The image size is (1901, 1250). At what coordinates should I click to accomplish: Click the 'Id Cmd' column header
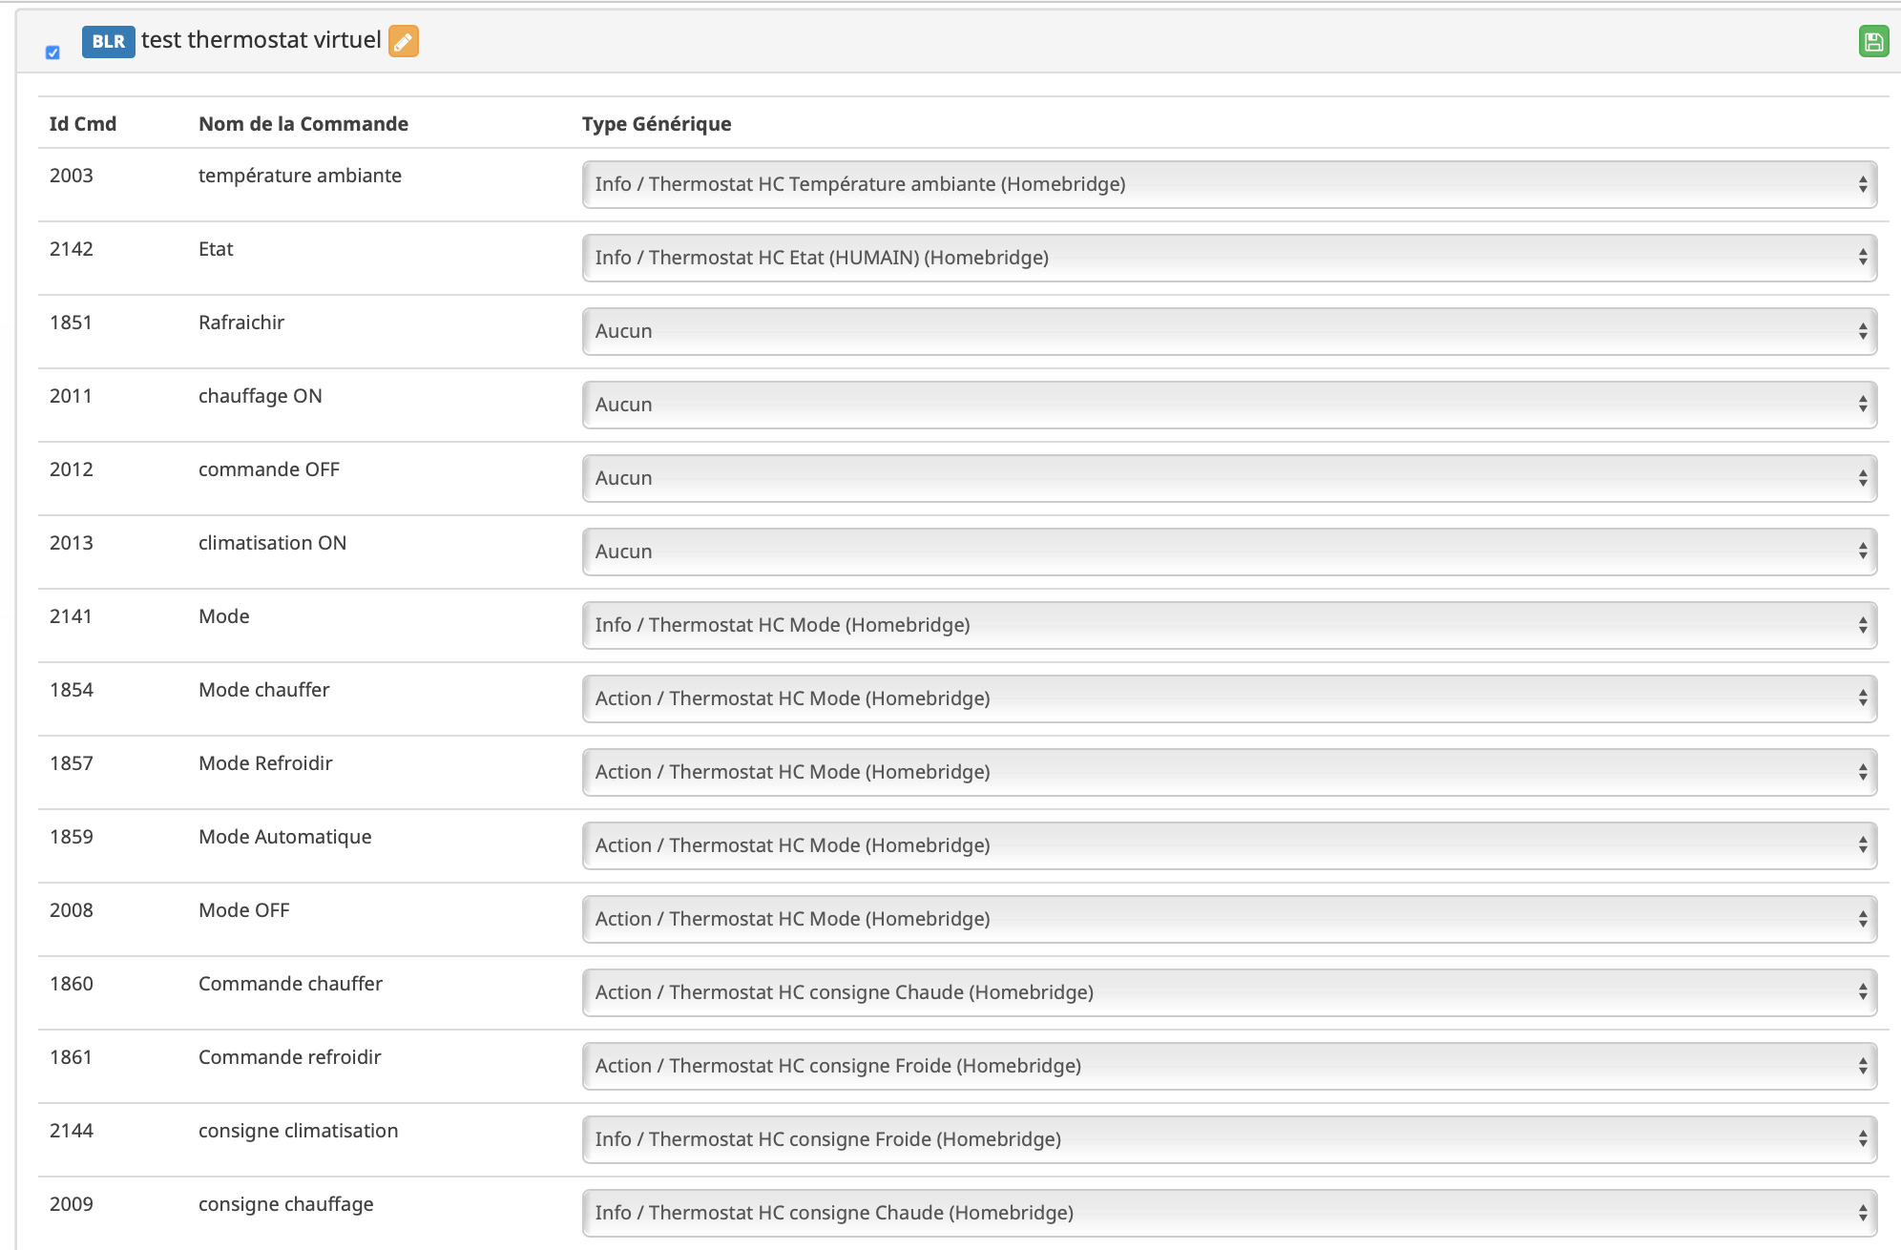point(83,124)
